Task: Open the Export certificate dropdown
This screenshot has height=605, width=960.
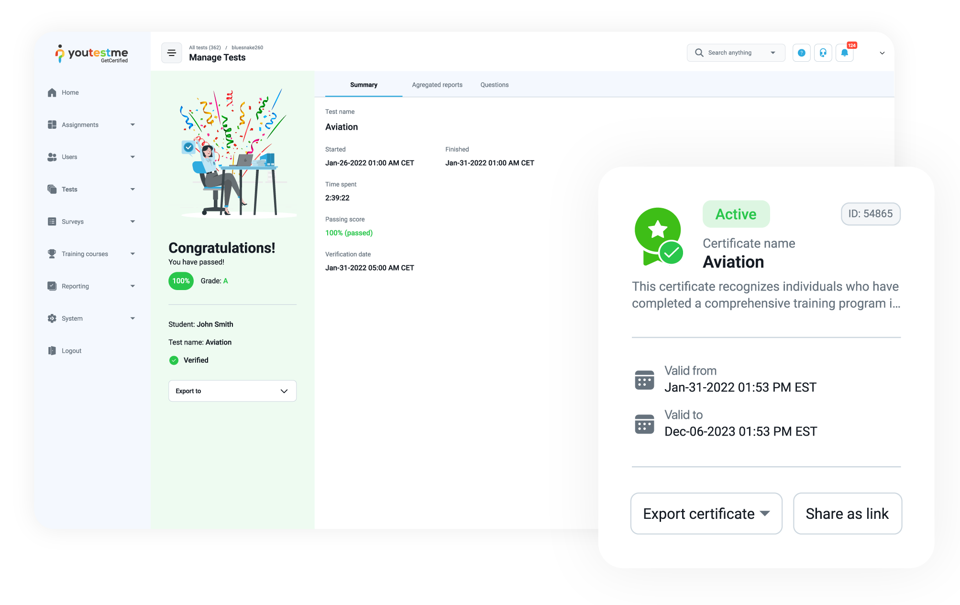Action: (x=706, y=513)
